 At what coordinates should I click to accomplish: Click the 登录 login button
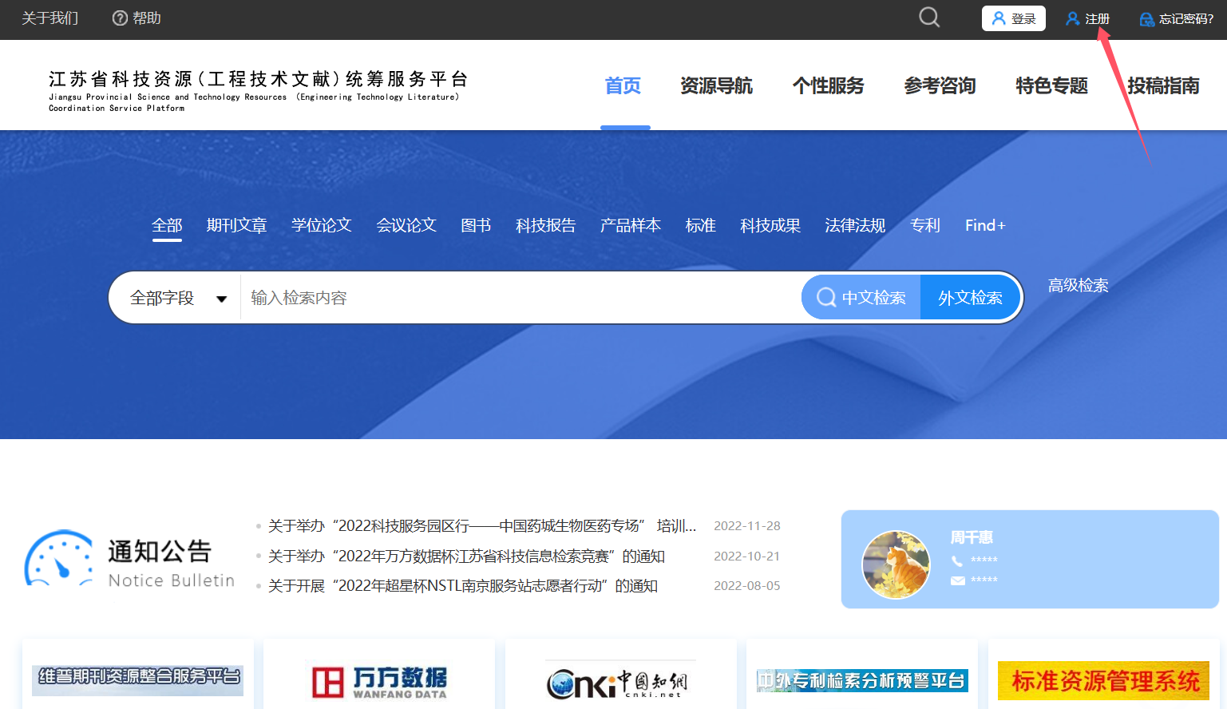click(x=1013, y=18)
